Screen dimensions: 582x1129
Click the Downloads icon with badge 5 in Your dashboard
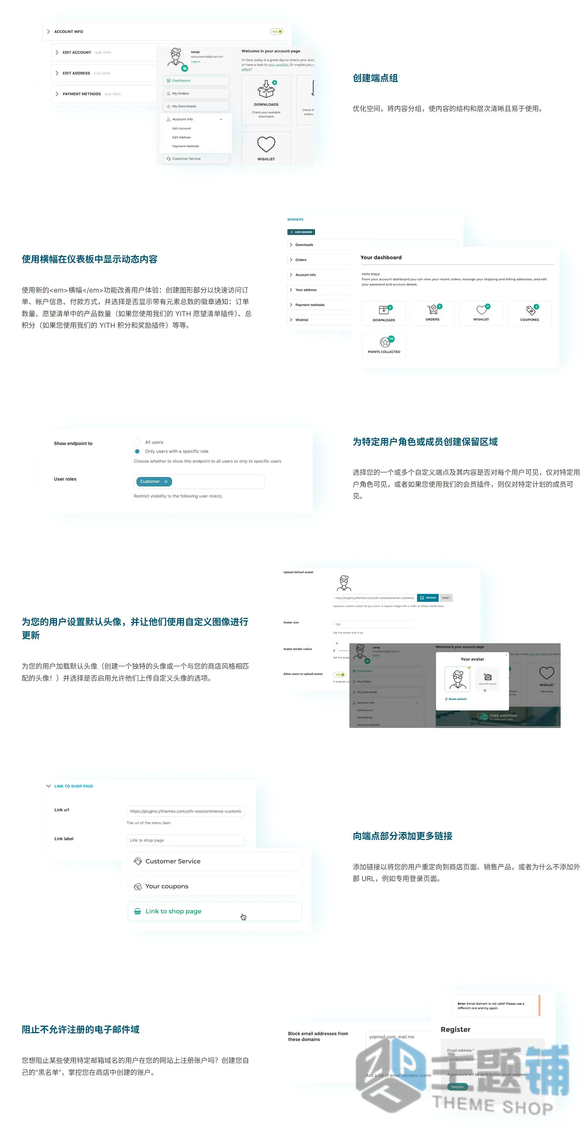384,310
